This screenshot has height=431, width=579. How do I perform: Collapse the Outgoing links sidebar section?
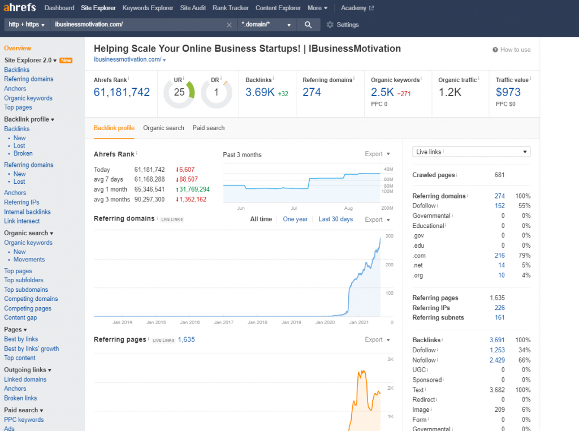tap(28, 370)
